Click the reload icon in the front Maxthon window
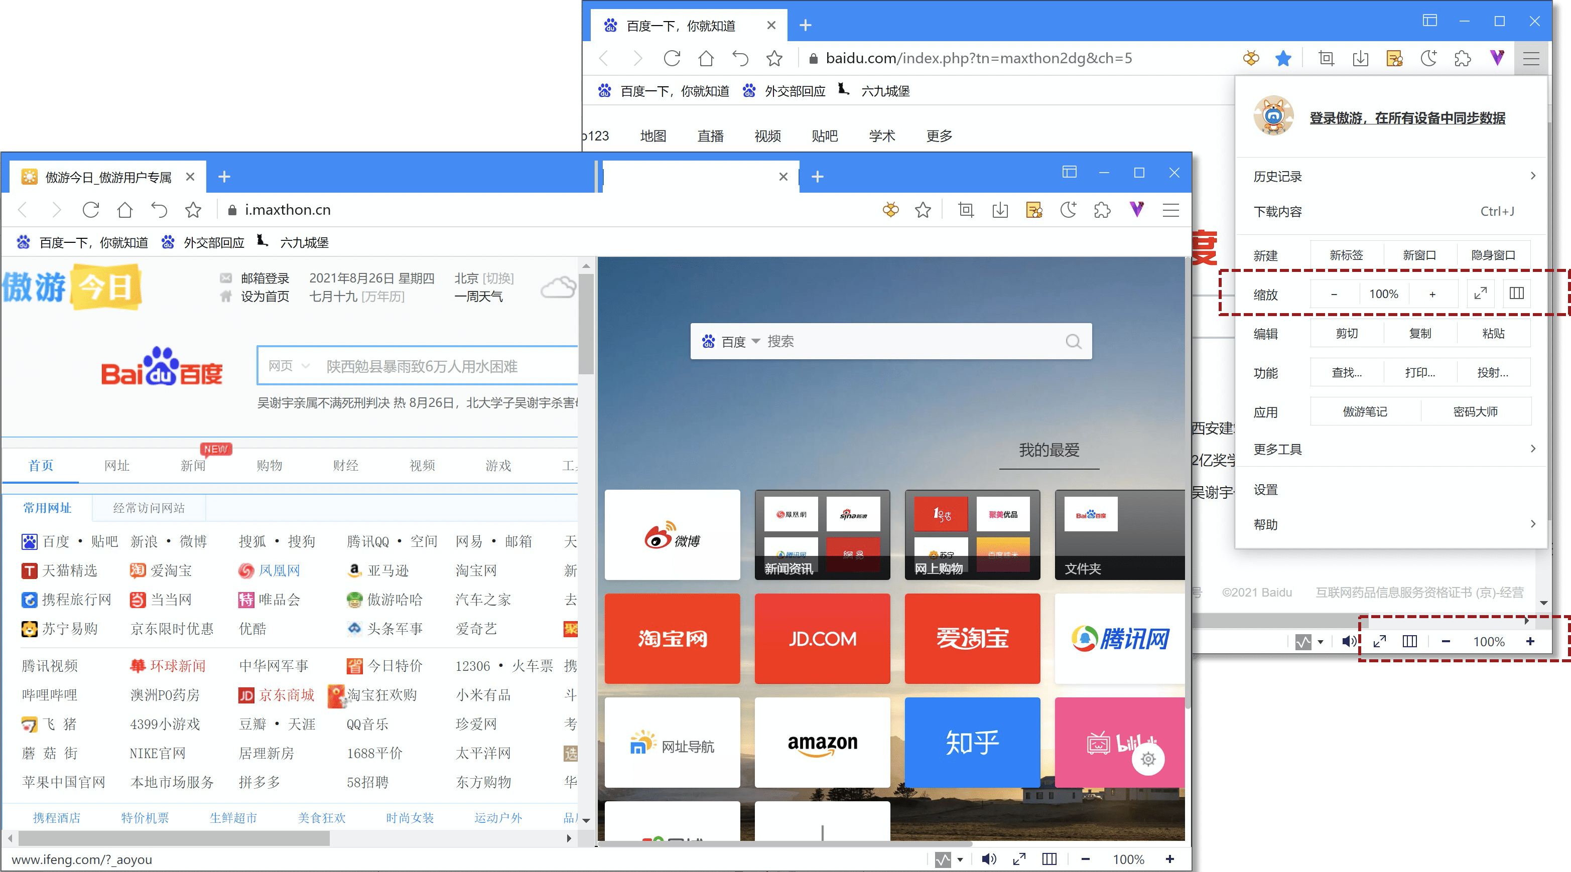Screen dimensions: 1571x872 (90, 210)
